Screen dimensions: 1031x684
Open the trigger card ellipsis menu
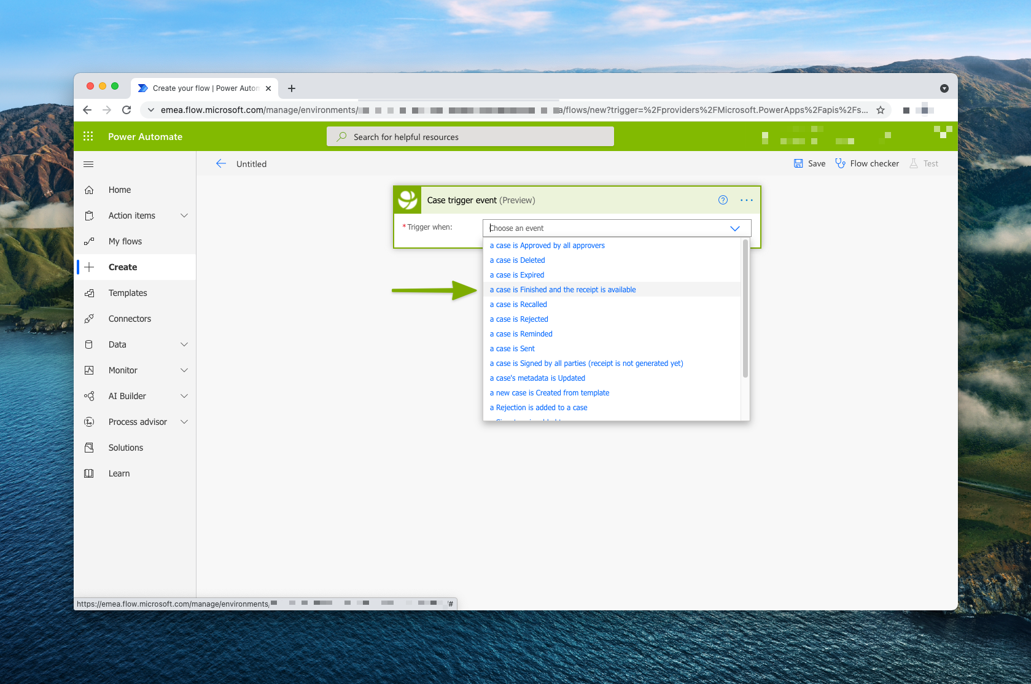point(747,200)
